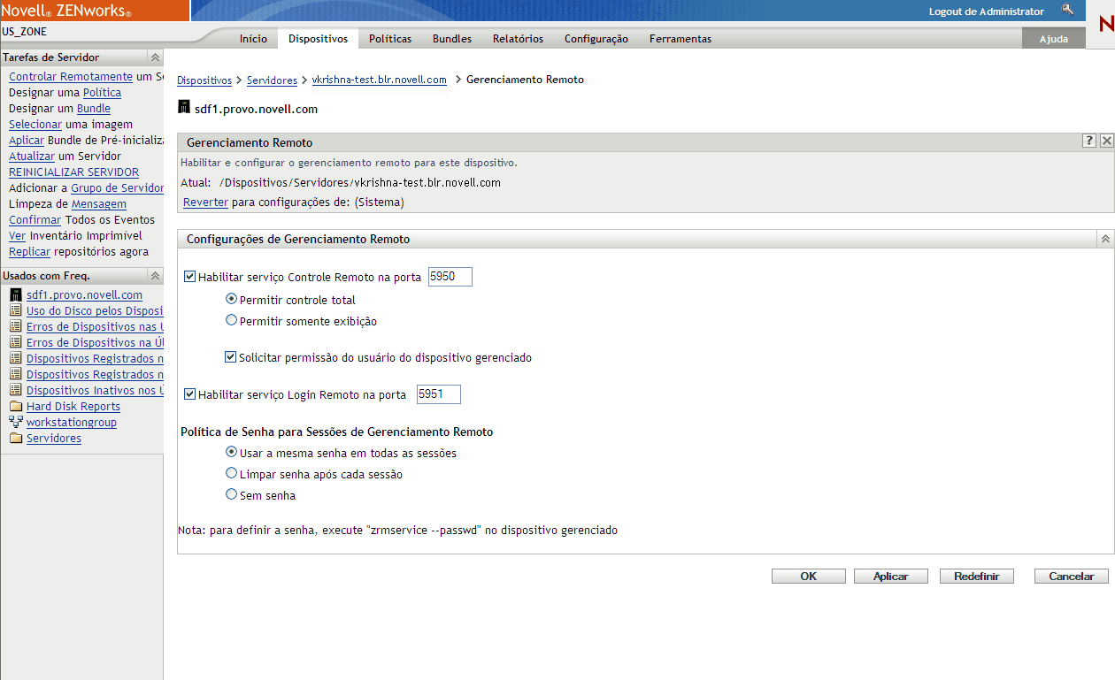Click Logout de Administrator link
The height and width of the screenshot is (680, 1115).
point(987,11)
